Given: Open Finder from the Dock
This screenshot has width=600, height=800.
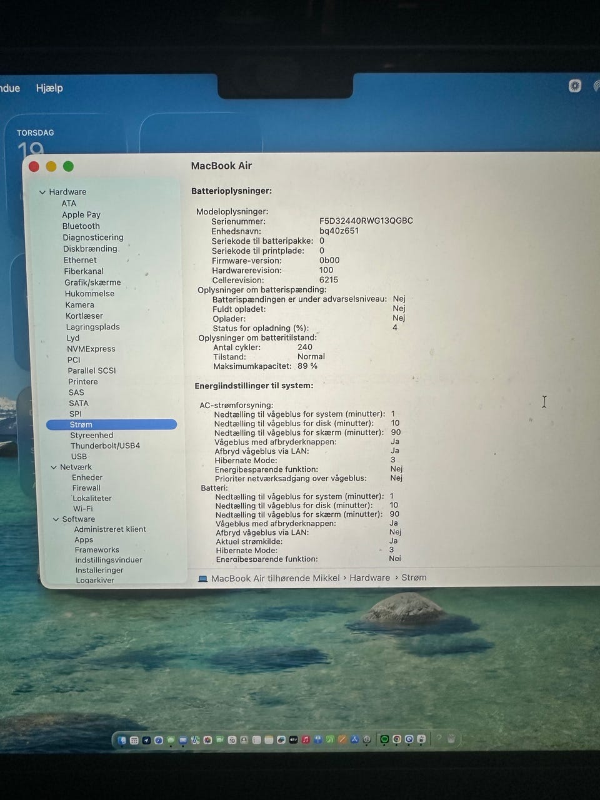Looking at the screenshot, I should (x=122, y=740).
